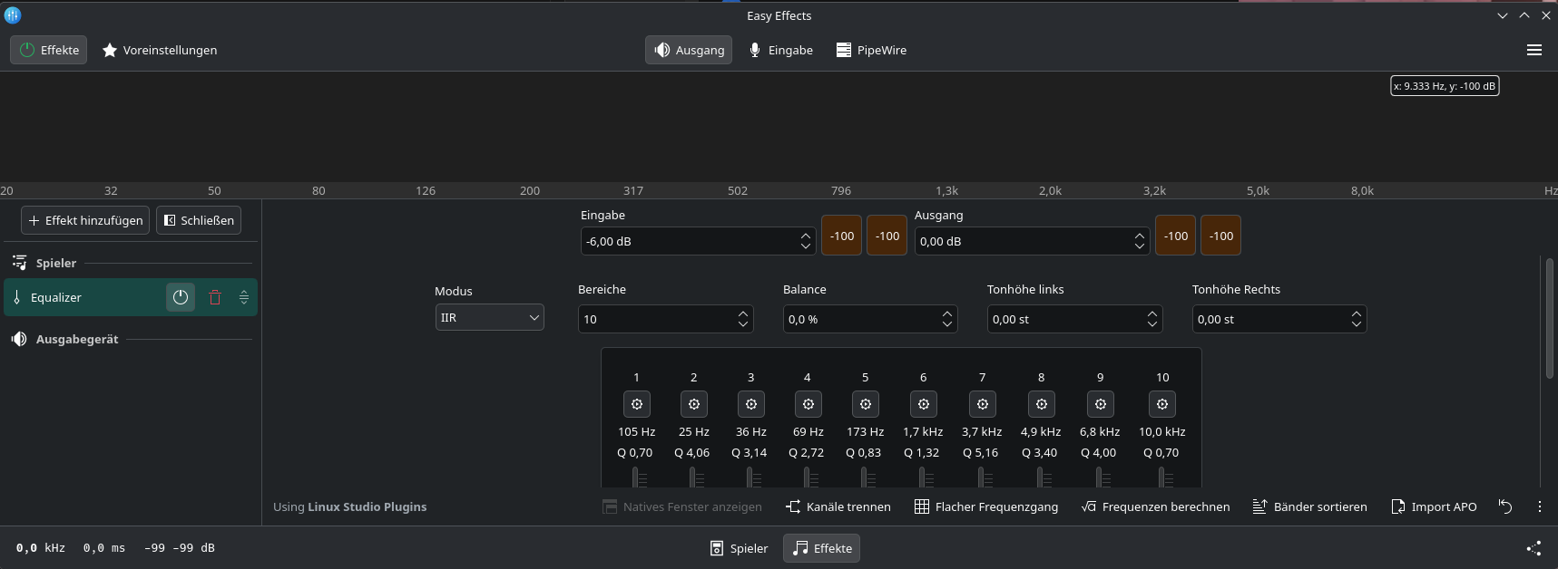Switch to PipeWire tab
This screenshot has width=1558, height=569.
tap(871, 50)
